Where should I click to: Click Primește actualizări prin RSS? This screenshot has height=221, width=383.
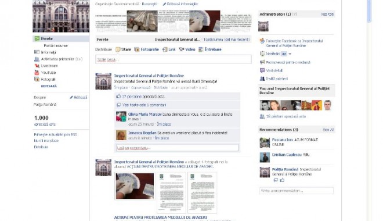click(56, 134)
